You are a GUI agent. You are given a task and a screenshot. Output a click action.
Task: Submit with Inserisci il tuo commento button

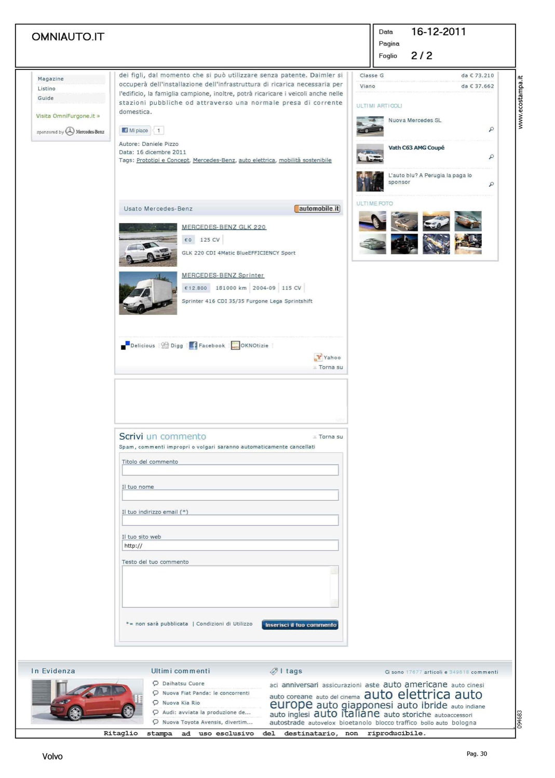[x=300, y=625]
